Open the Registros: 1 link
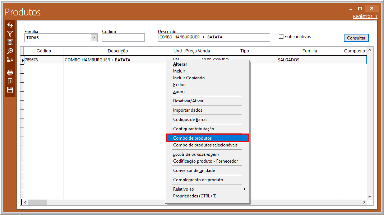The width and height of the screenshot is (384, 215). pos(365,17)
